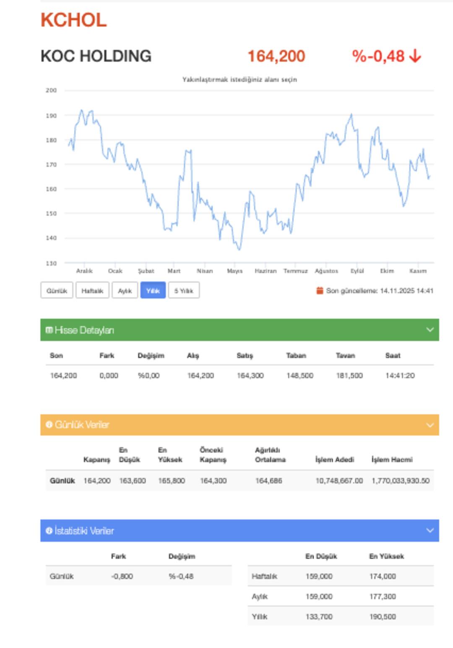Click the KOC HOLDING company name
This screenshot has width=453, height=648.
96,56
